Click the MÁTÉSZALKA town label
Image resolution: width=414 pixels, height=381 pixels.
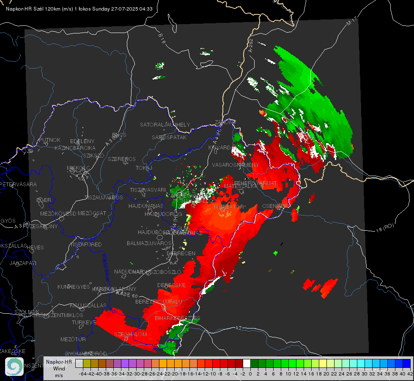pos(241,186)
